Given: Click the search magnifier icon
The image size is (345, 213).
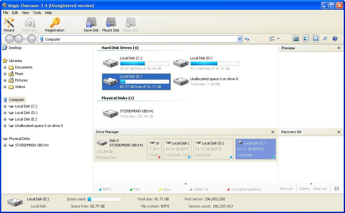Looking at the screenshot, I should 325,38.
